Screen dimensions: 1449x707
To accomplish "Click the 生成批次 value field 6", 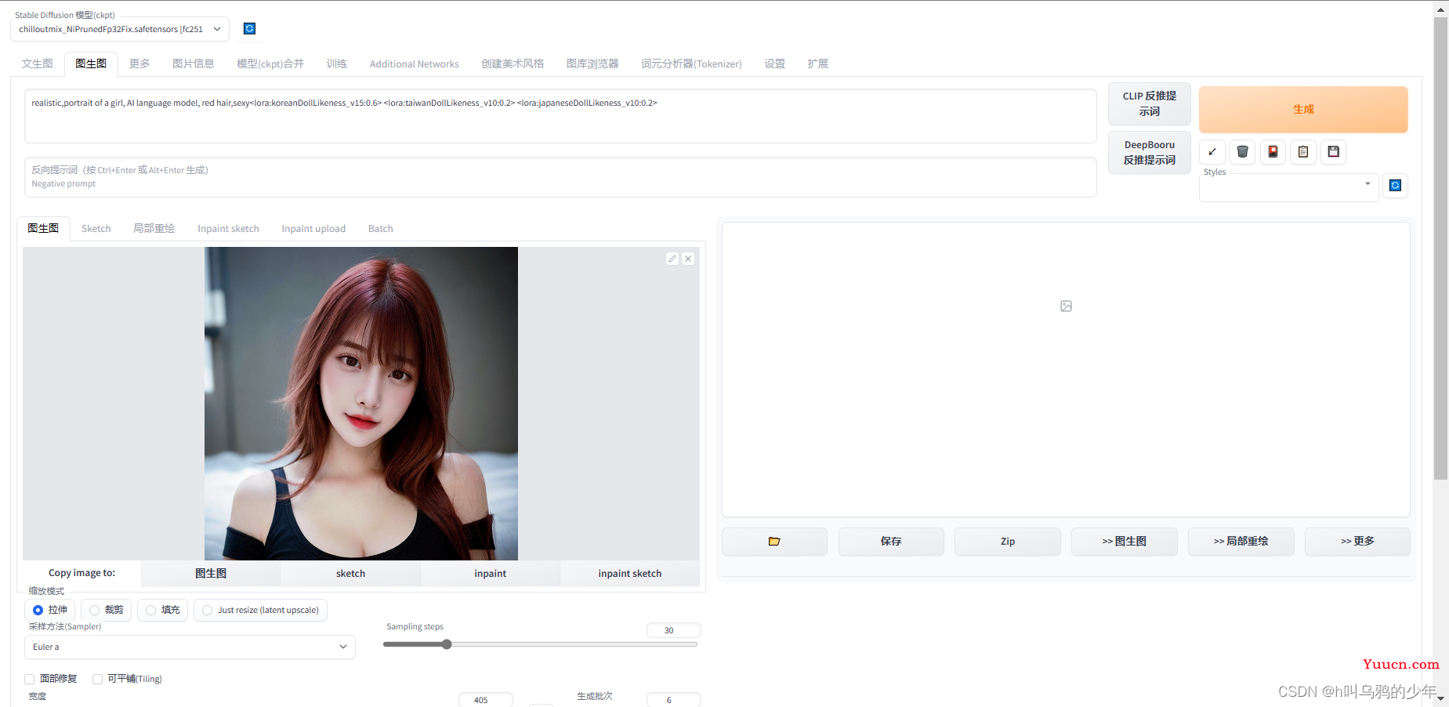I will tap(673, 700).
